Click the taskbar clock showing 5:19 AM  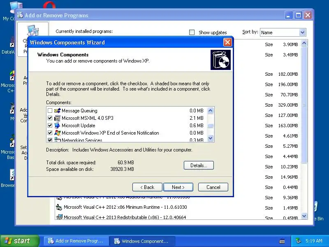click(314, 241)
